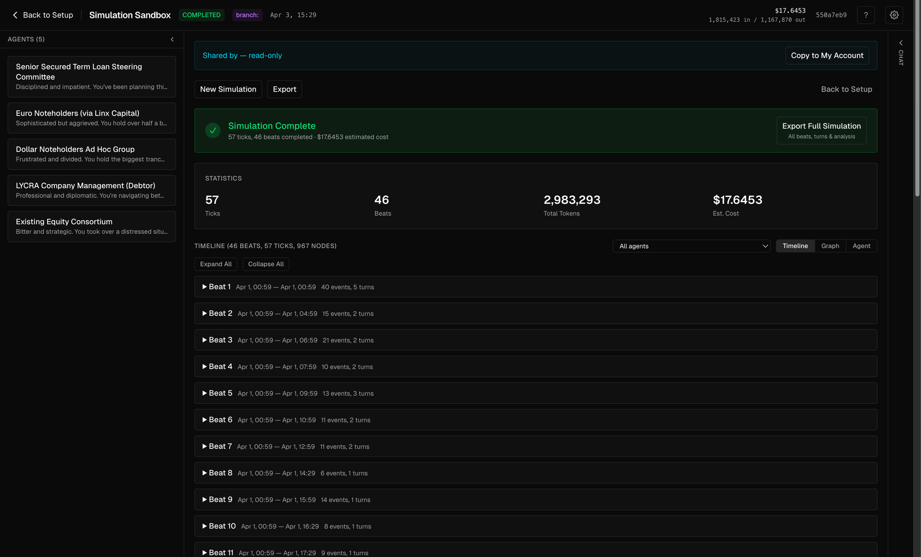The image size is (921, 557).
Task: Open the Existing Equity Consortium agent card
Action: click(x=92, y=226)
